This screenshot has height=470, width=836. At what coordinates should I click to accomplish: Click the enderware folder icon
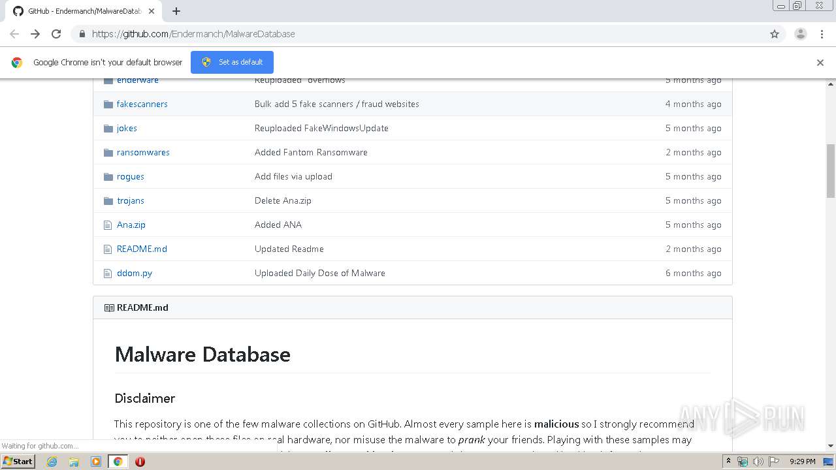pos(108,80)
